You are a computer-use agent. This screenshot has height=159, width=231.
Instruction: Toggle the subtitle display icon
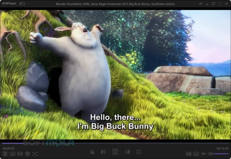(x=196, y=154)
